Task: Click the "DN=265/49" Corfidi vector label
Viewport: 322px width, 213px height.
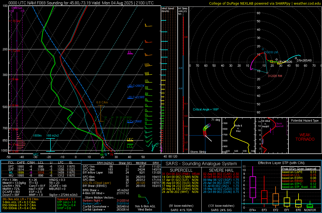Action: pyautogui.click(x=304, y=61)
